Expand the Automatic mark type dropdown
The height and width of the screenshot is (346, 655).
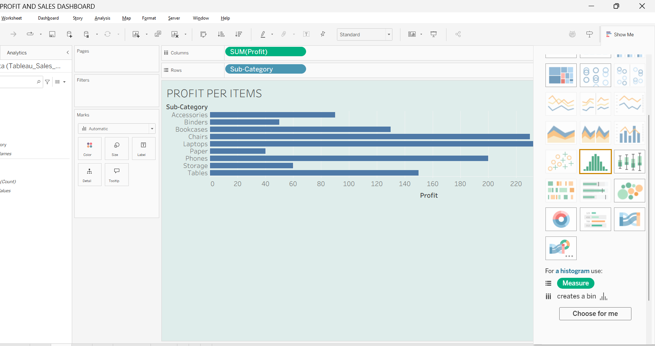coord(117,129)
